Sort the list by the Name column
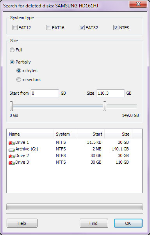The width and height of the screenshot is (150, 235). [x=30, y=134]
